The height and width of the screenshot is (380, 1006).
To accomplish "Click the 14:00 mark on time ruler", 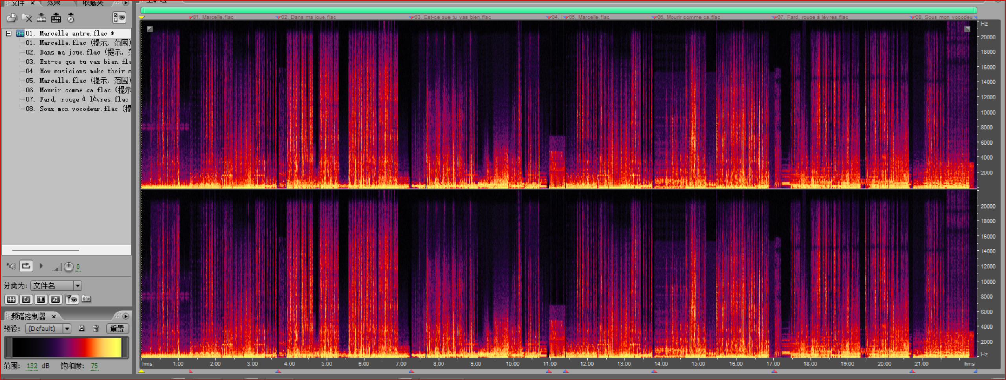I will pos(661,364).
